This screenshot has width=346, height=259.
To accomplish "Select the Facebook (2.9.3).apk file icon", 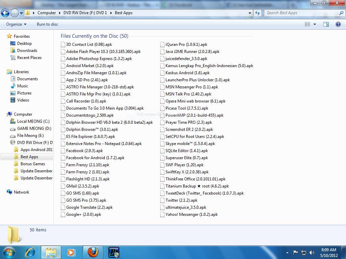I will [63, 151].
